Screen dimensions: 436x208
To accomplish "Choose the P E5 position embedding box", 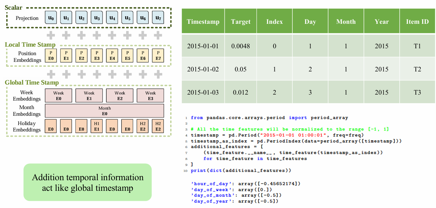I will (x=127, y=56).
